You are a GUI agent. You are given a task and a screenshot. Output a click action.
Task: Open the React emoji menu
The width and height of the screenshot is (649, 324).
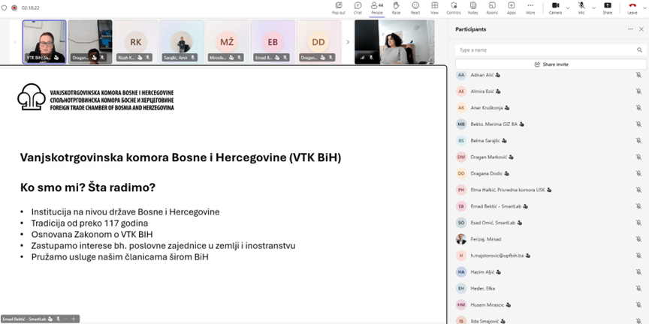click(x=415, y=7)
